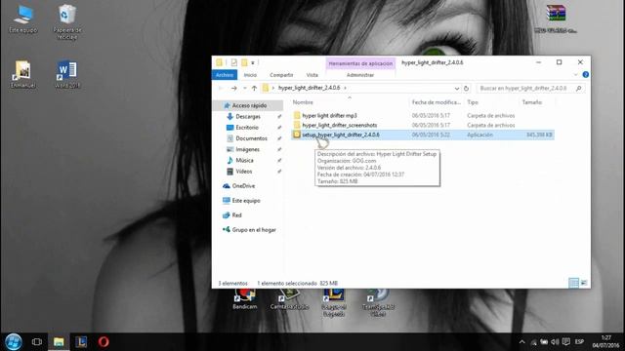Open Este equipo desktop icon
Viewport: 625px width, 351px height.
click(x=23, y=19)
